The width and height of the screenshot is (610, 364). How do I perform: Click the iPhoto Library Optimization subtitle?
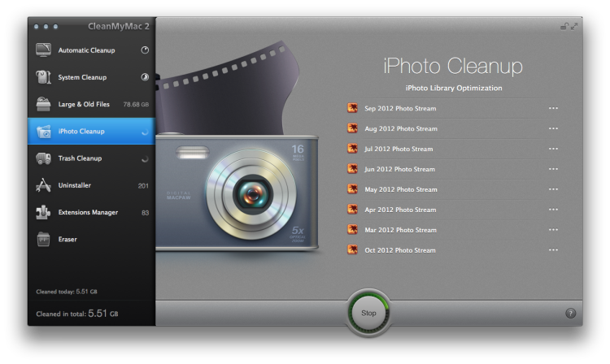coord(454,88)
